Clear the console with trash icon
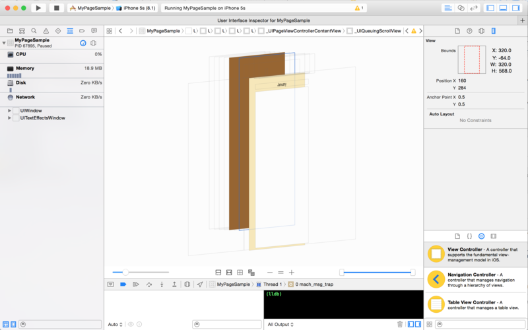Viewport: 528px width, 330px height. coord(400,324)
